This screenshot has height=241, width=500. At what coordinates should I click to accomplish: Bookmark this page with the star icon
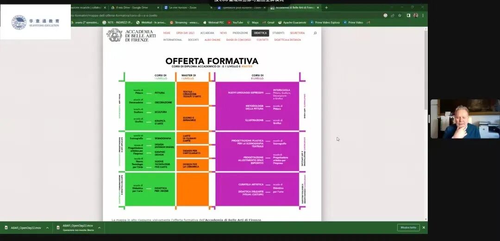[400, 15]
